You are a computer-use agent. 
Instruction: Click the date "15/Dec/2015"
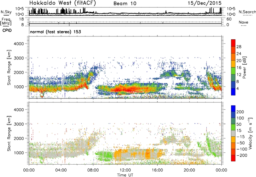click(x=204, y=3)
